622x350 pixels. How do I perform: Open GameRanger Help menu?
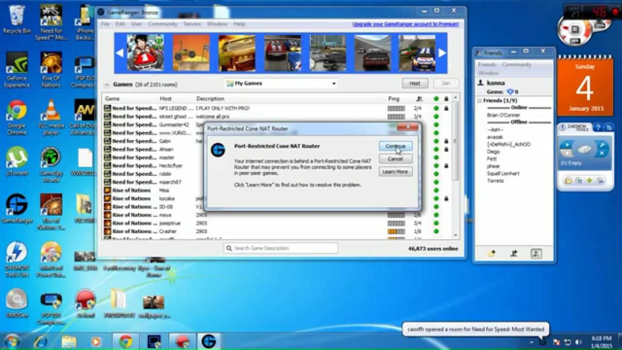point(239,24)
